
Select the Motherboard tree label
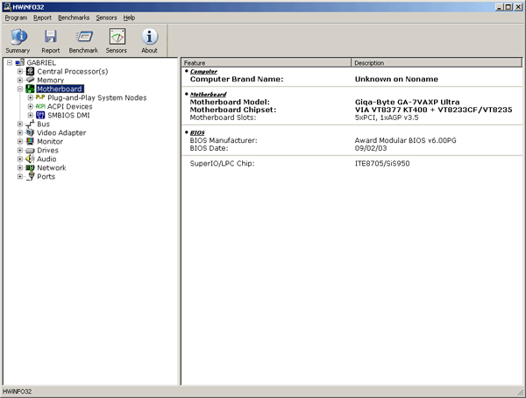point(60,89)
